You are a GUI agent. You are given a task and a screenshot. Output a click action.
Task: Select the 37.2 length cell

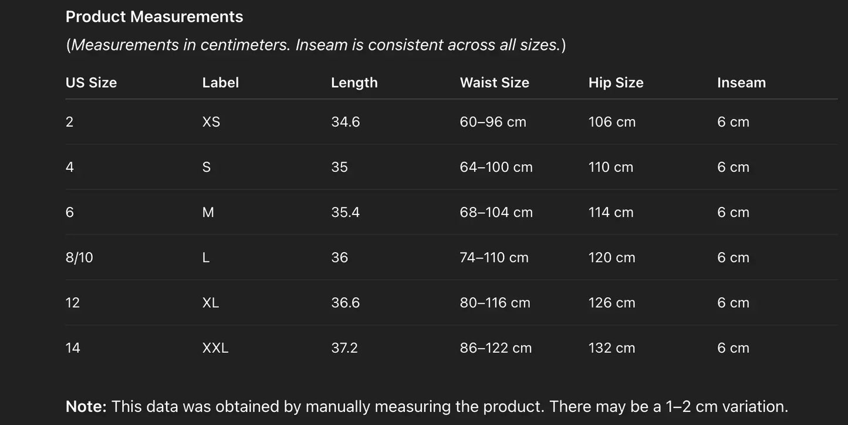(x=344, y=348)
